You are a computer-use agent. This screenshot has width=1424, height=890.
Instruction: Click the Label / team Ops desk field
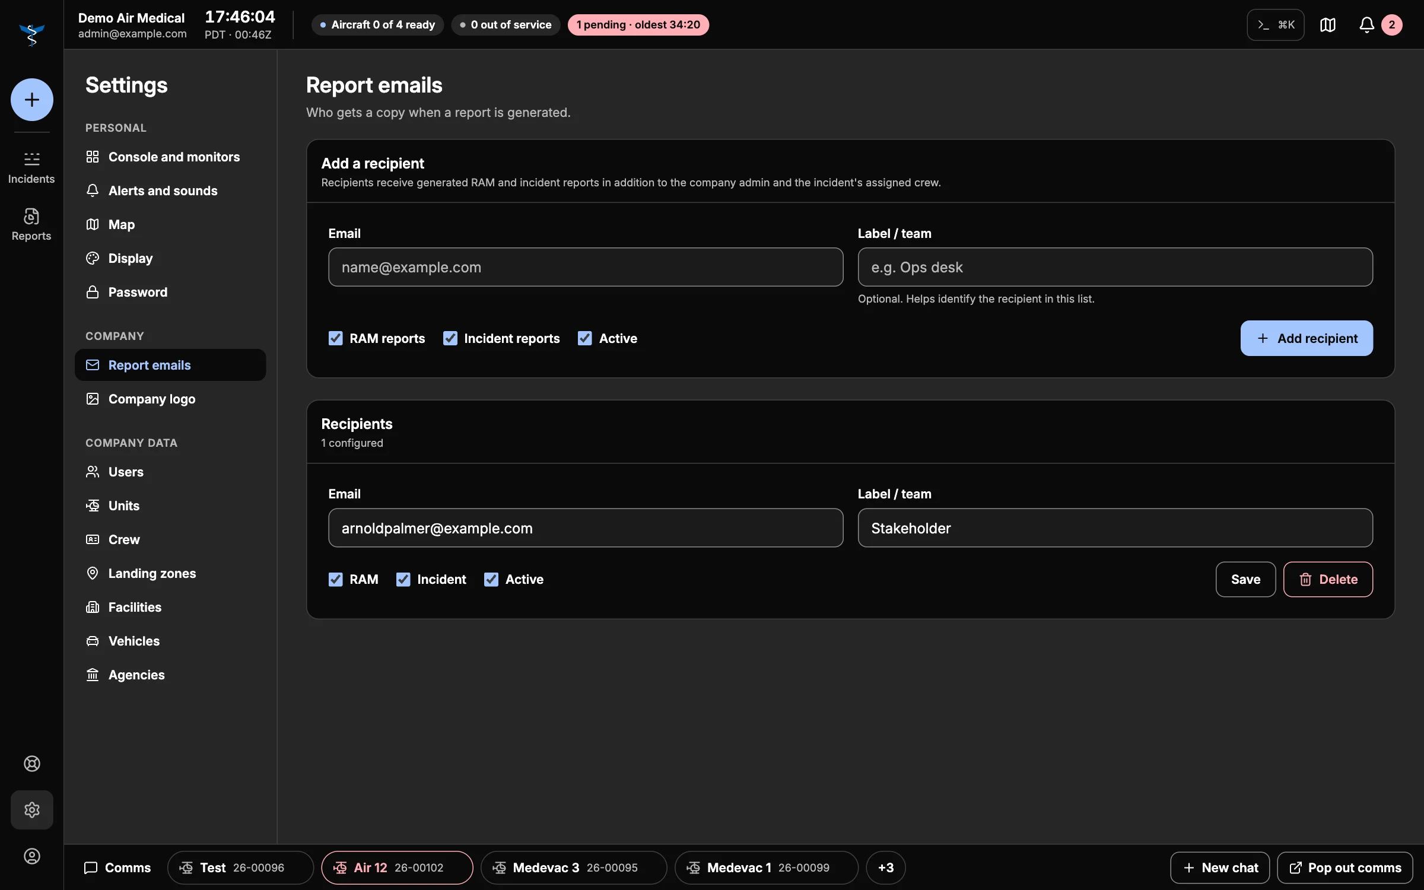click(1115, 267)
